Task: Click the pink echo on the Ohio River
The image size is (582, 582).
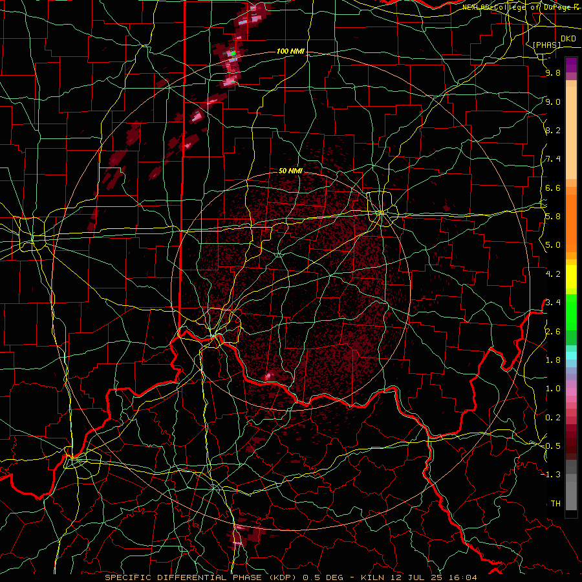Action: tap(268, 377)
